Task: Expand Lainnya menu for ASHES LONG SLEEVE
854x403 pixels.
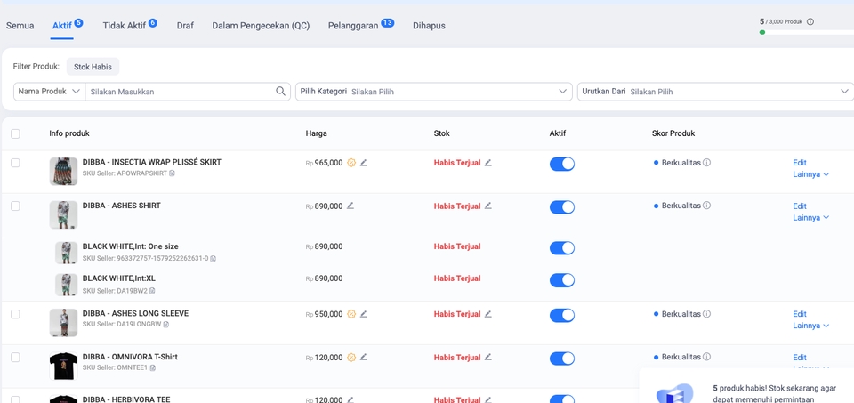Action: (x=811, y=326)
